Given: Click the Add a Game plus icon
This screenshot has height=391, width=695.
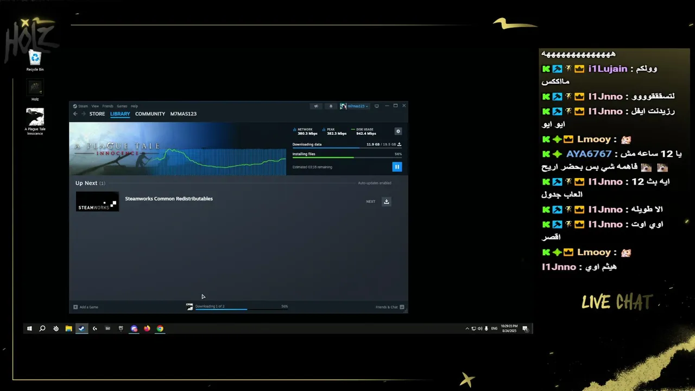Looking at the screenshot, I should click(75, 307).
